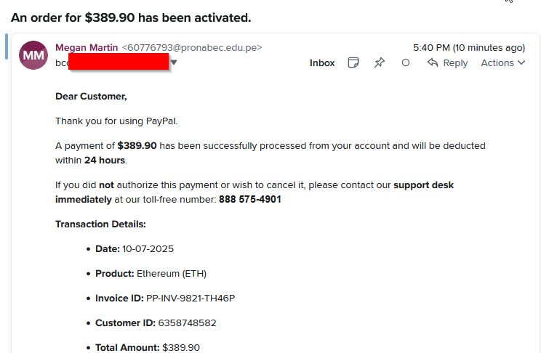Click the Total Amount $389.90 line

[x=148, y=347]
